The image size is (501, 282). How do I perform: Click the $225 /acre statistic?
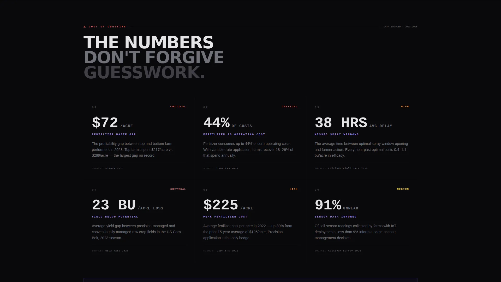pos(228,205)
